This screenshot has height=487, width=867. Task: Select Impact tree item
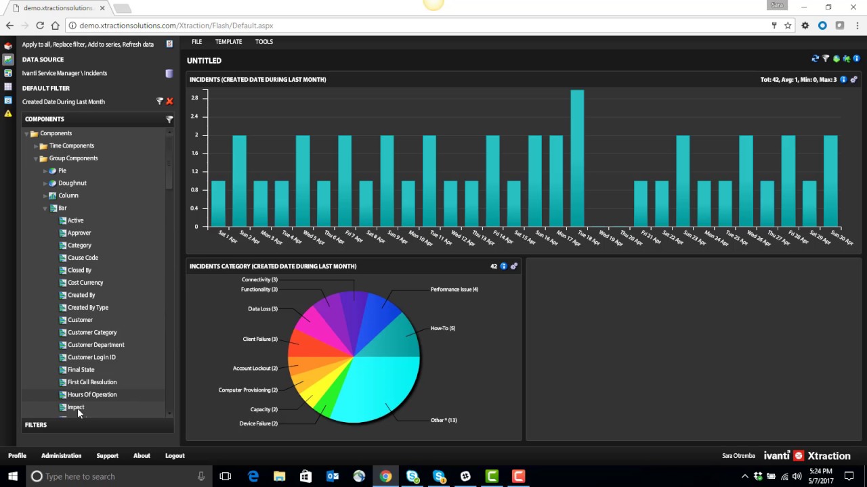[x=76, y=407]
